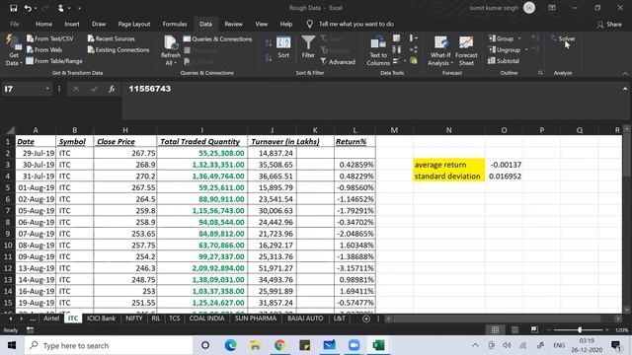
Task: Open the Get Data menu
Action: [x=13, y=51]
